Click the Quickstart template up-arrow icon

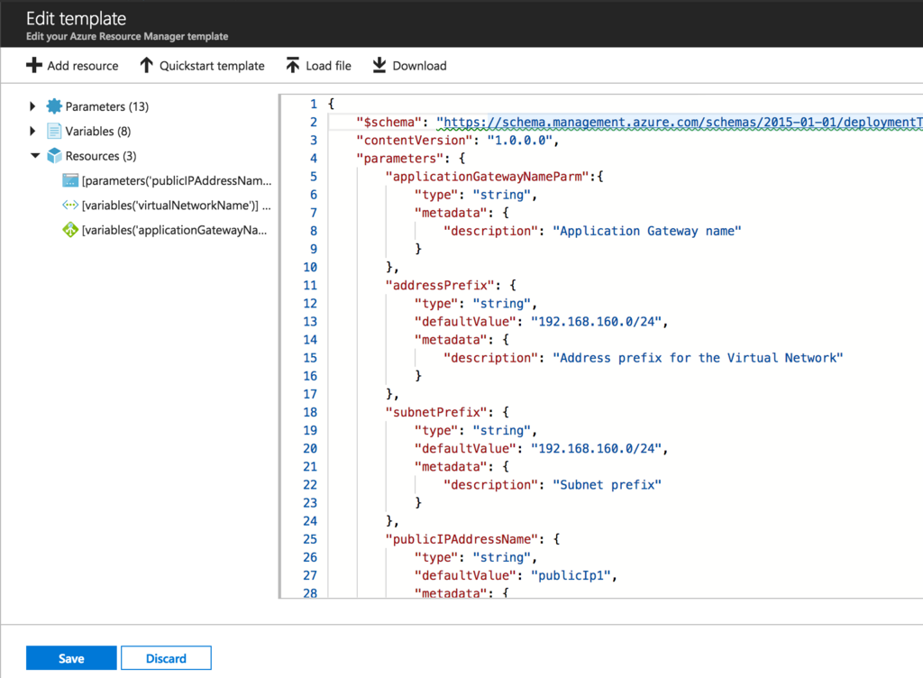[147, 65]
